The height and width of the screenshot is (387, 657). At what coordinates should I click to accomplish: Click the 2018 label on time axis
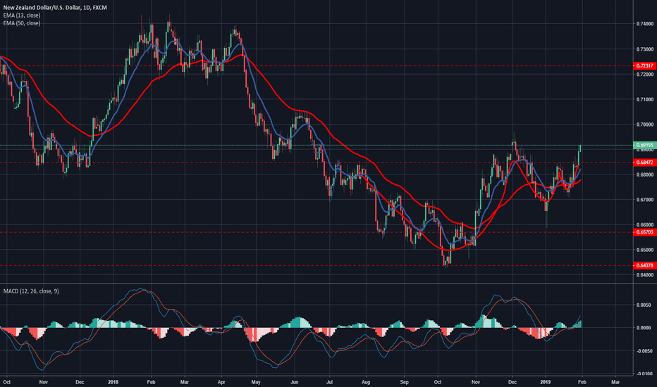point(113,382)
